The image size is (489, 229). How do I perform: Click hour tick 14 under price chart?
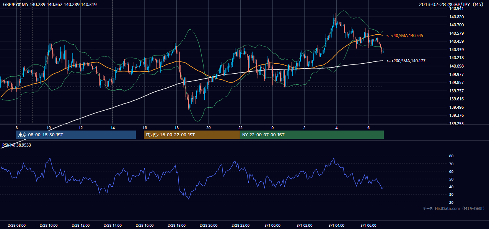coord(112,127)
